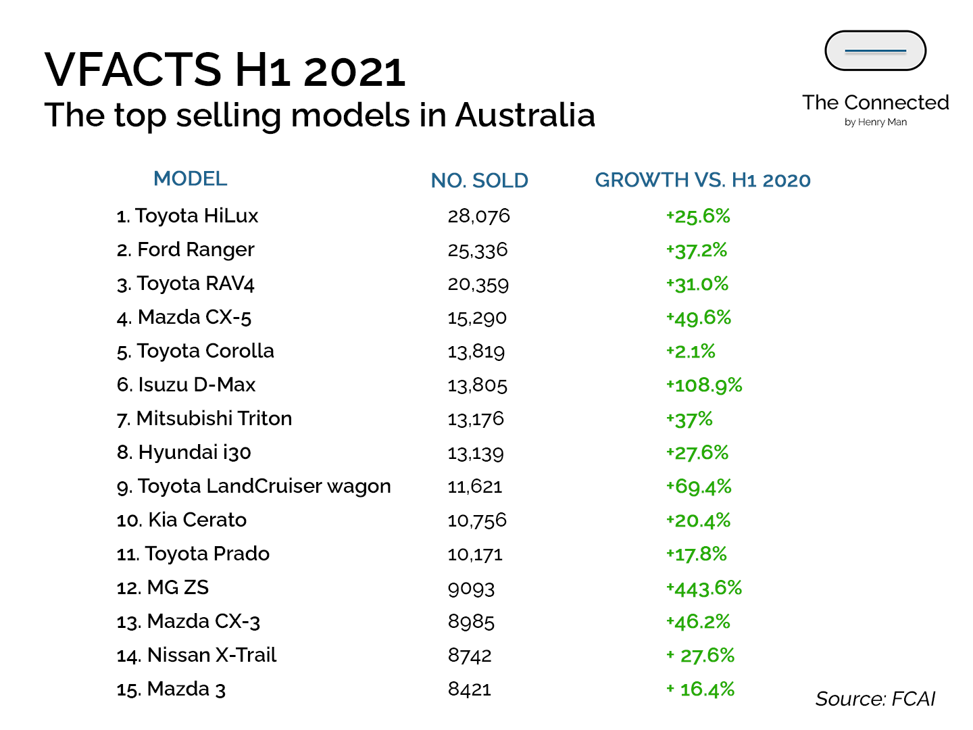Select the Nissan X-Trail model name
This screenshot has height=730, width=973.
[197, 656]
